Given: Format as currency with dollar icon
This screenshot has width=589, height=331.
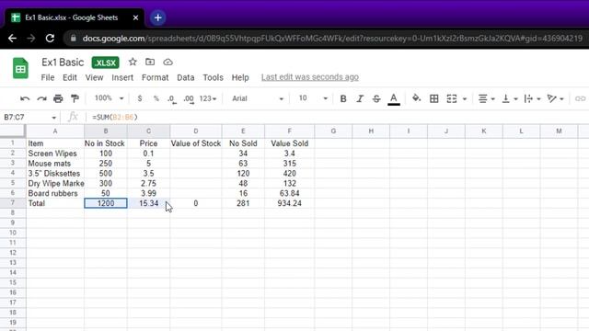Looking at the screenshot, I should coord(140,98).
